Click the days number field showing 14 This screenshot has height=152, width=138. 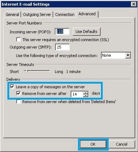point(77,94)
